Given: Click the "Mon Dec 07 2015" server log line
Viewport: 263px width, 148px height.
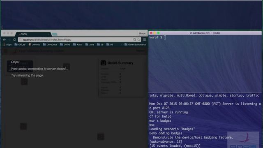Looking at the screenshot, I should coord(205,106).
